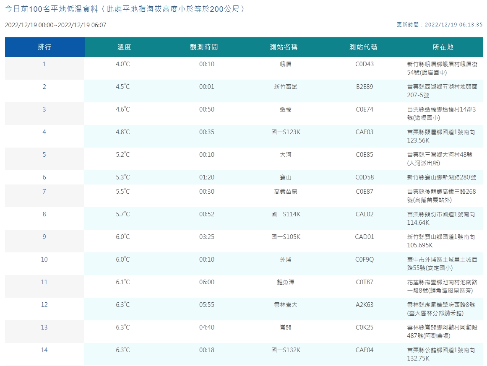Click address 新竹縣峨眉鄉峨眉村峨眉街54號
The height and width of the screenshot is (366, 487).
pyautogui.click(x=442, y=68)
